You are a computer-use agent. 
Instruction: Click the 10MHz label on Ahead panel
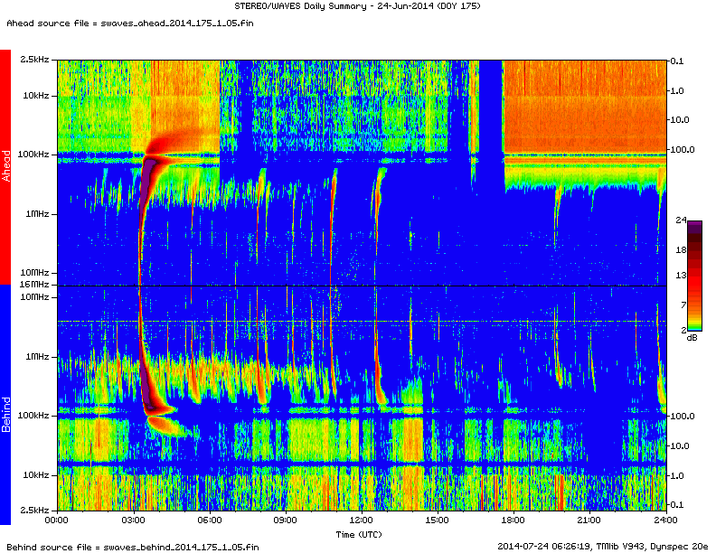click(x=34, y=272)
